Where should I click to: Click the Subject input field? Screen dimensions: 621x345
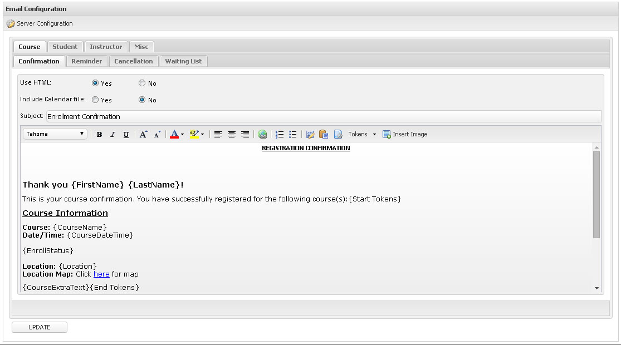324,116
